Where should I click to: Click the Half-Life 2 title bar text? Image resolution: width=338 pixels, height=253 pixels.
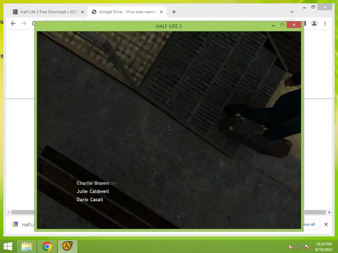pos(169,26)
